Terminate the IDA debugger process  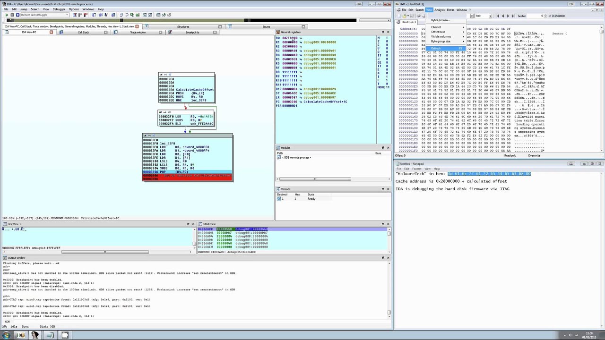[x=17, y=15]
